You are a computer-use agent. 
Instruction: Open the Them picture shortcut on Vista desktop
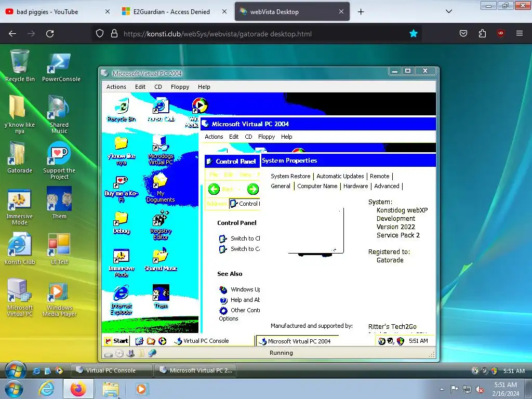coord(59,203)
